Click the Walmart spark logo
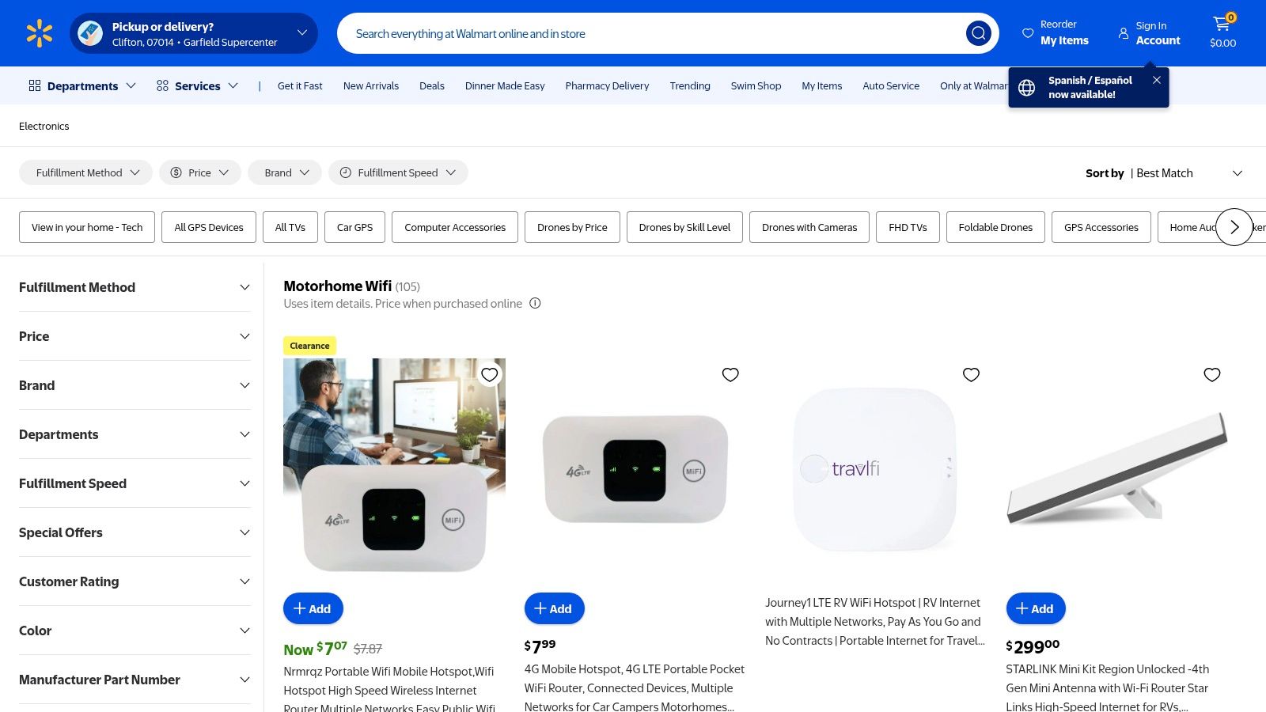This screenshot has height=712, width=1266. [x=39, y=33]
